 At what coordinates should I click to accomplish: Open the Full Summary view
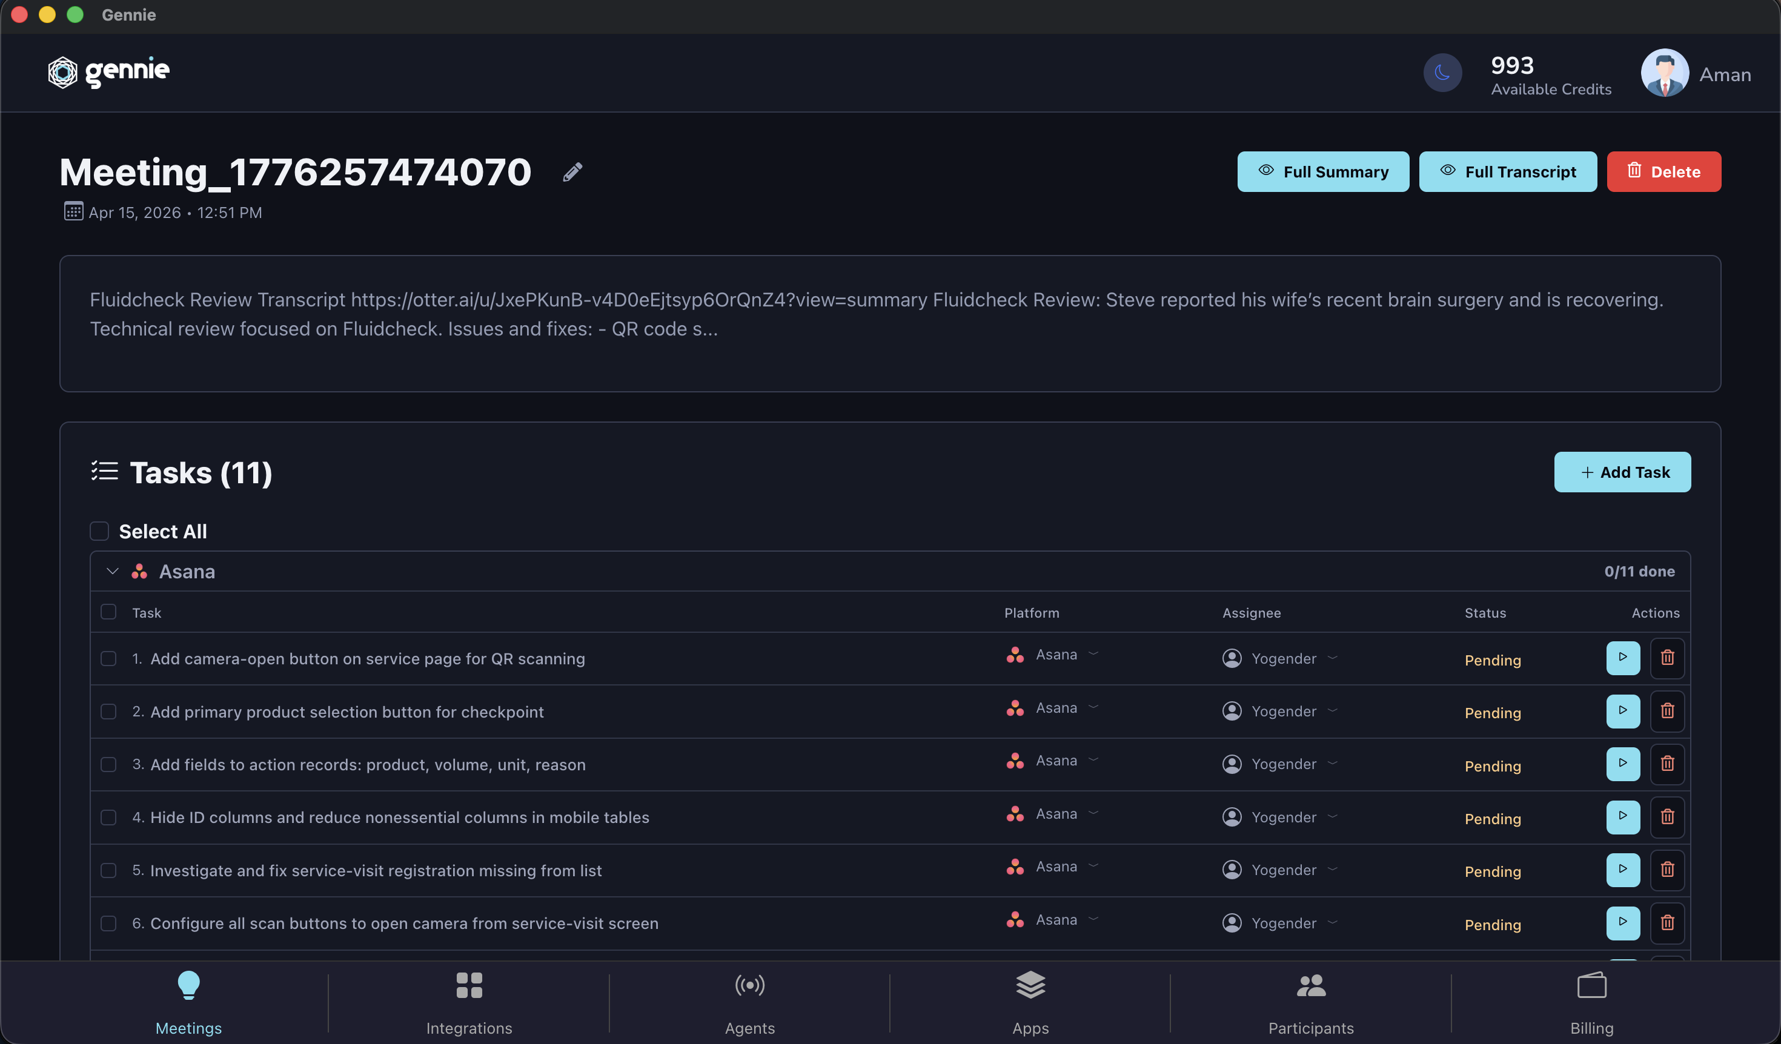pyautogui.click(x=1323, y=171)
